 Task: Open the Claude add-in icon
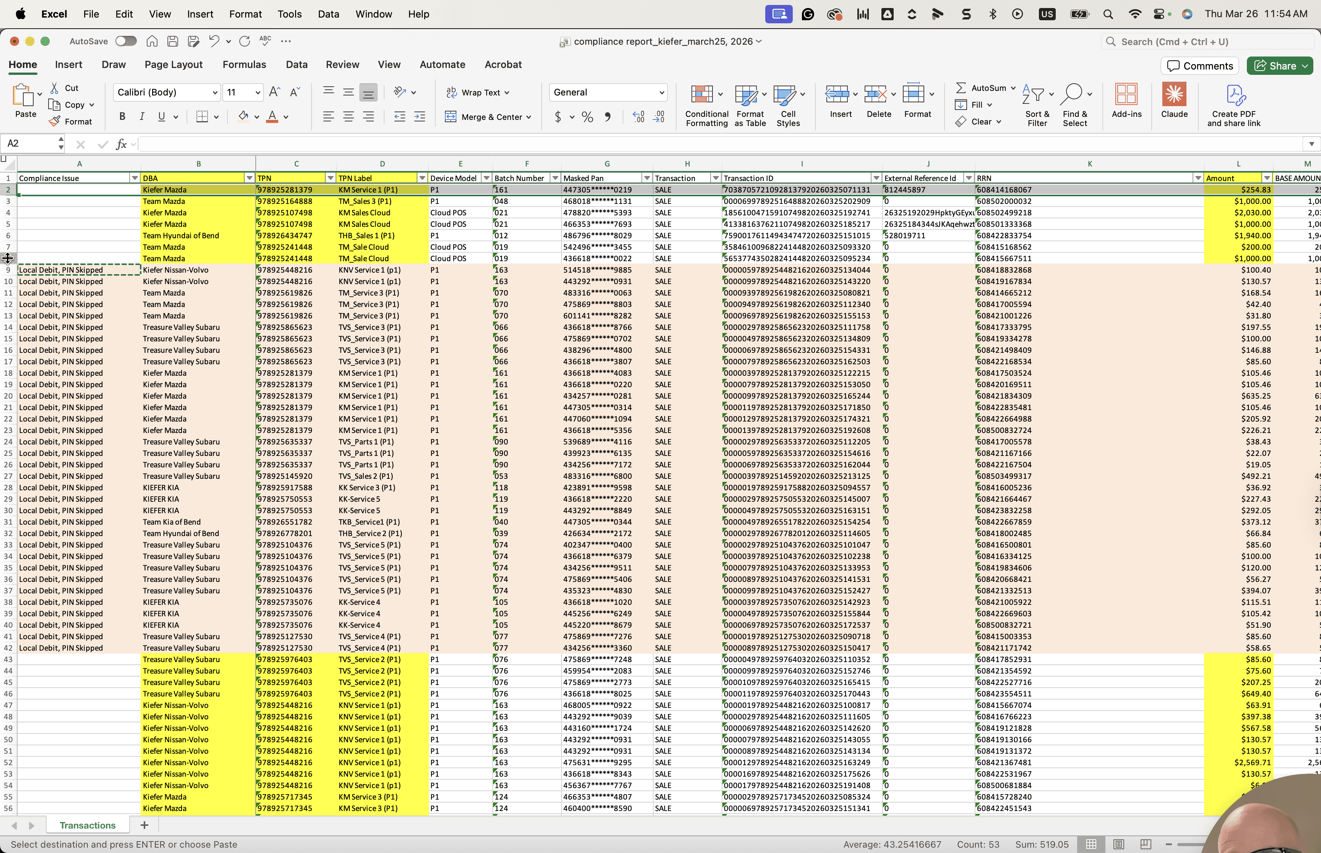click(1174, 101)
